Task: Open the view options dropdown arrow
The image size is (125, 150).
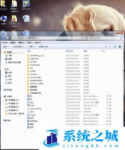Action: tap(109, 47)
